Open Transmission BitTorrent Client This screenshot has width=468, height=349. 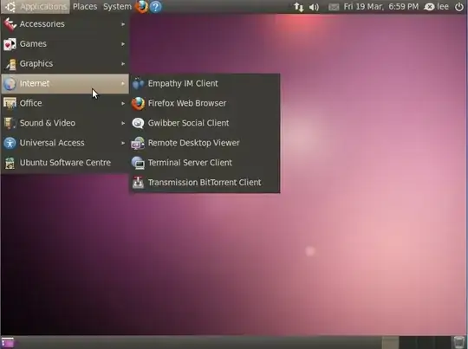pyautogui.click(x=205, y=182)
